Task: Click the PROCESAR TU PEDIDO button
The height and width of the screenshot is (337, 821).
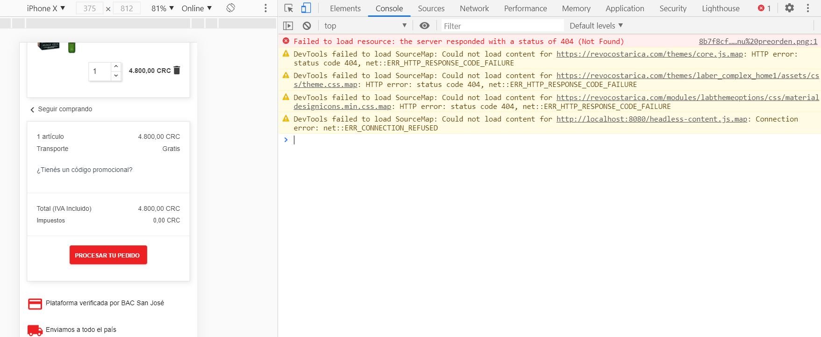Action: point(108,255)
